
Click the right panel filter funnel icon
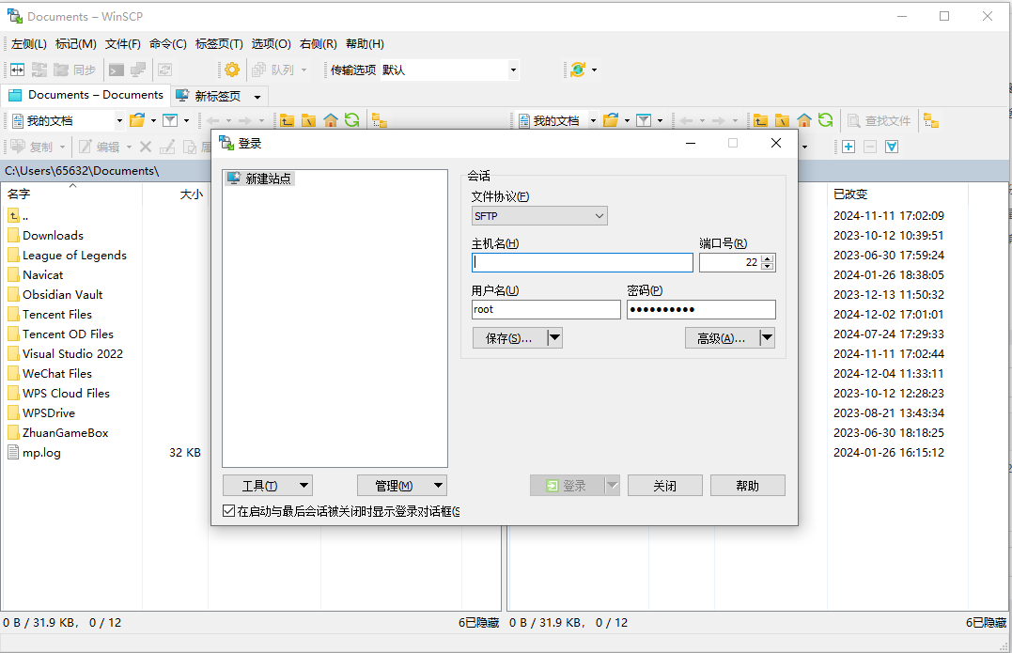(x=644, y=120)
